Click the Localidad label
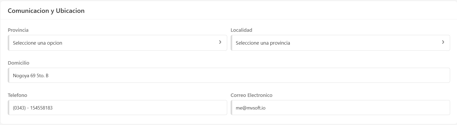Image resolution: width=457 pixels, height=125 pixels. point(241,30)
